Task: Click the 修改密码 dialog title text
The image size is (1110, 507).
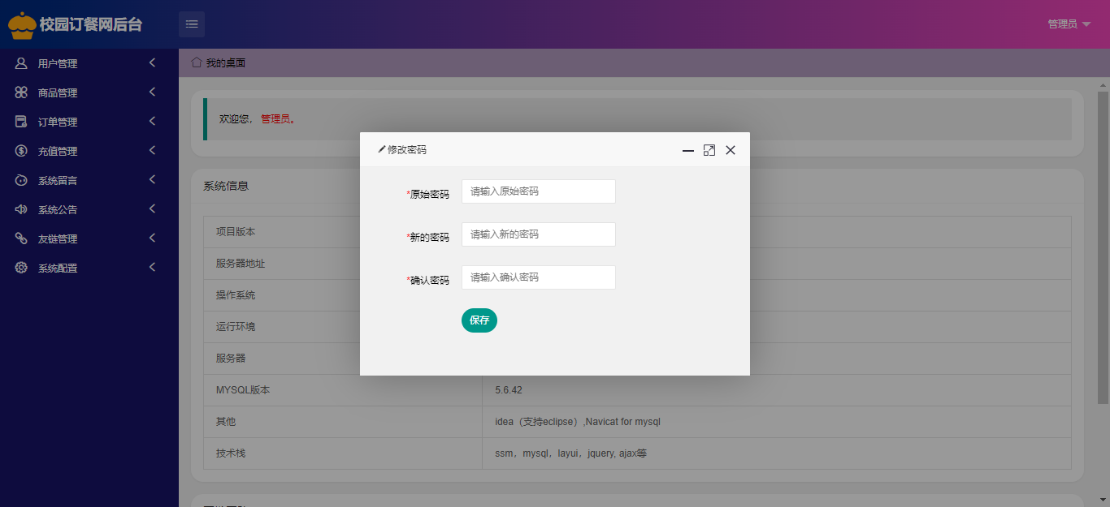Action: tap(407, 150)
